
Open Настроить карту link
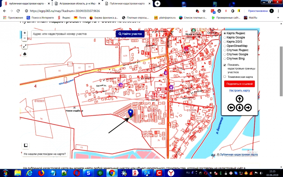click(x=239, y=91)
